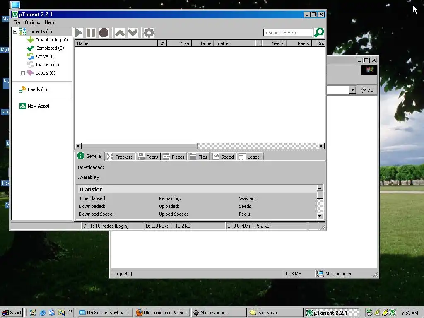Switch to Minesweeper taskbar button
424x318 pixels.
coord(219,313)
